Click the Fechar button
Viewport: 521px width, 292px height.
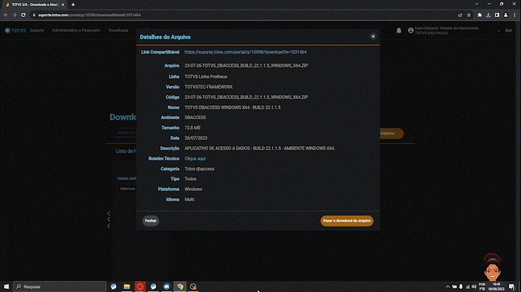pyautogui.click(x=151, y=221)
